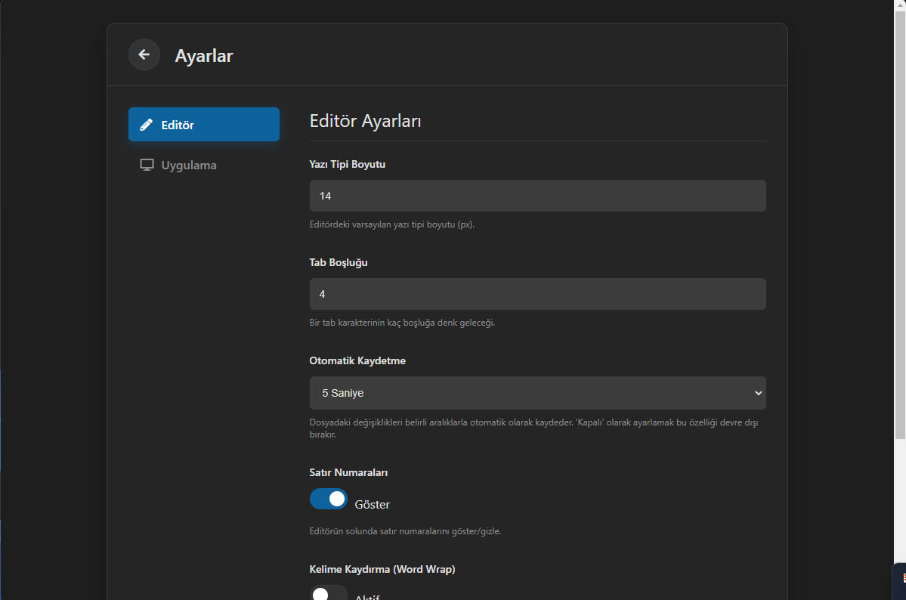Open the Otomatik Kaydetme dropdown
This screenshot has width=906, height=600.
coord(529,393)
